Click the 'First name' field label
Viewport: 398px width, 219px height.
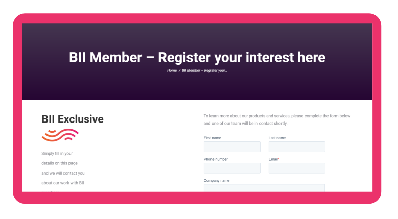coord(212,138)
